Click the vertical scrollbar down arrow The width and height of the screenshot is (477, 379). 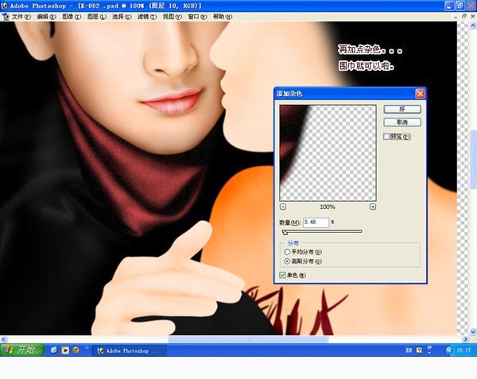(x=473, y=331)
